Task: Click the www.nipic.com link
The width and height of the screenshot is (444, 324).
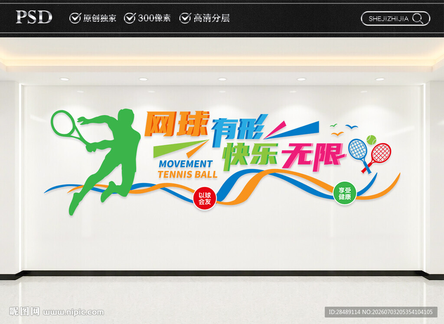Action: click(73, 312)
